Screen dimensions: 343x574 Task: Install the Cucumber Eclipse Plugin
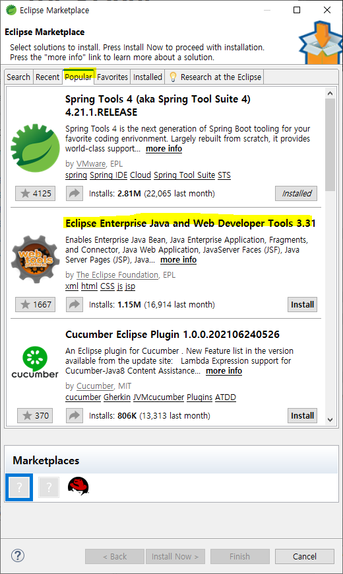pos(303,416)
